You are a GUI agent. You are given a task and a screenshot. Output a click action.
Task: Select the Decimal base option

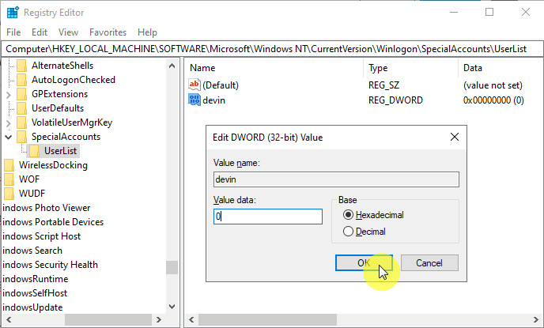tap(348, 232)
